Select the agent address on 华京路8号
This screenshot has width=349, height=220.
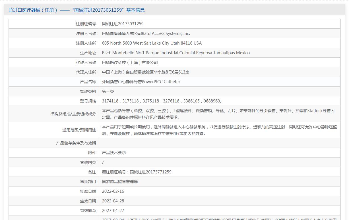[145, 72]
